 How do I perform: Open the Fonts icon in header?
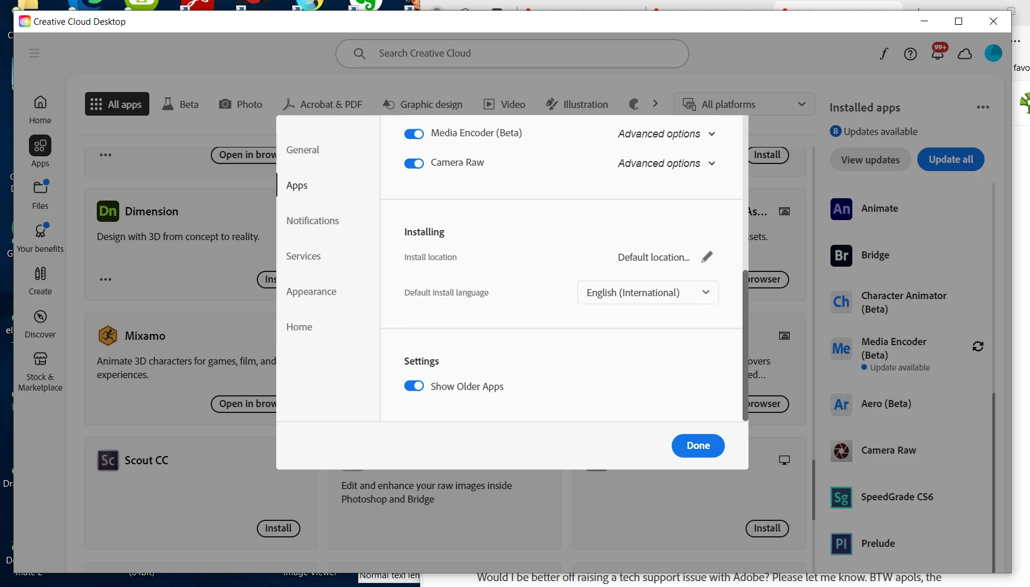click(x=884, y=54)
